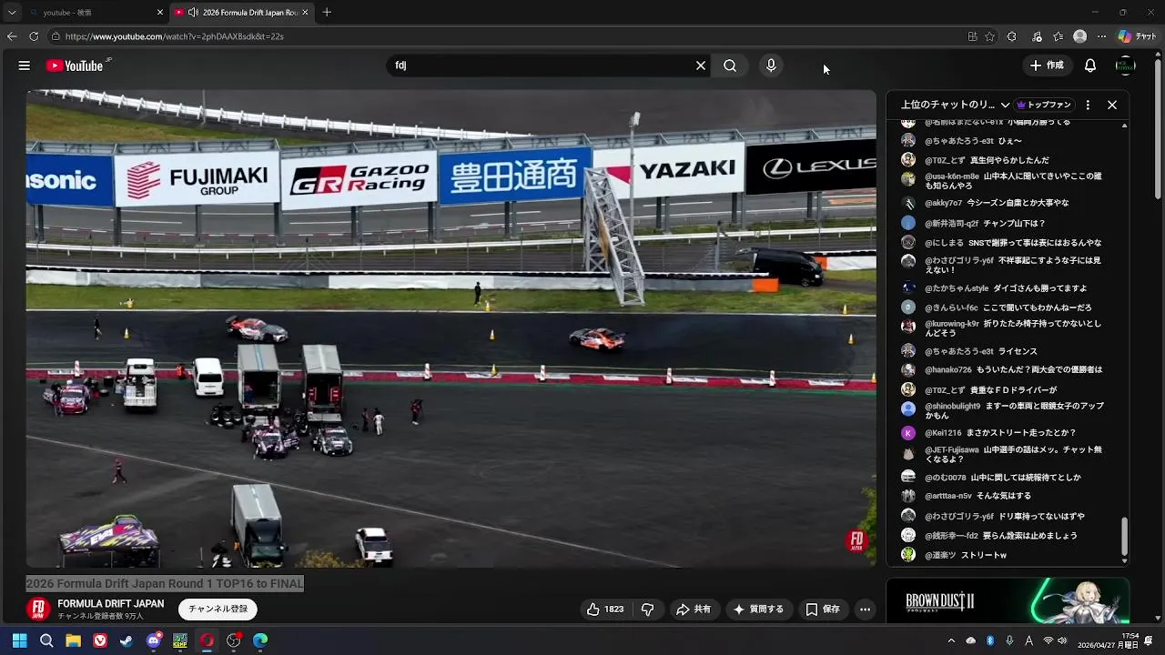Mute audio icon on Formula Drift tab
The height and width of the screenshot is (655, 1165).
point(193,13)
